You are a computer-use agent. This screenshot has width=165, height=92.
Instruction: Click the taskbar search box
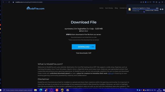[x=18, y=90]
